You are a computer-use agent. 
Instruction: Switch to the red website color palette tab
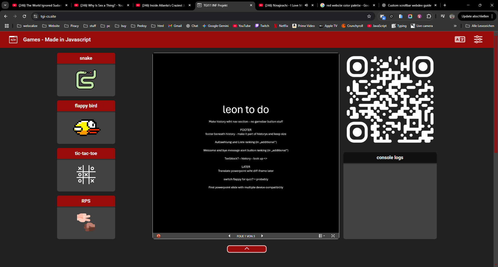pos(347,5)
